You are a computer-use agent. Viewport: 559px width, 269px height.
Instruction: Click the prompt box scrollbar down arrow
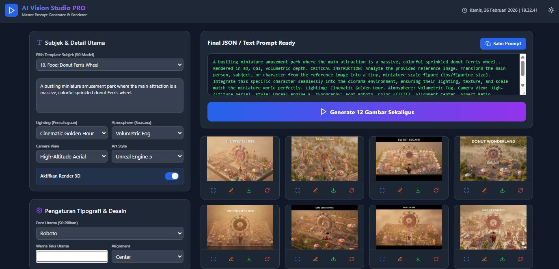(522, 86)
